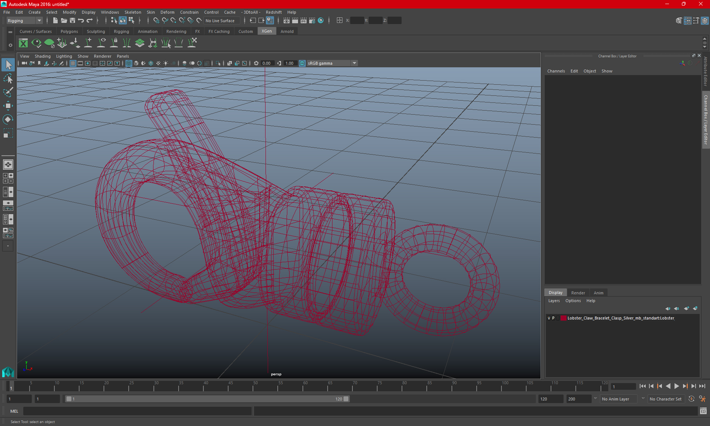Open the shelf options gear menu
This screenshot has height=426, width=710.
10,45
